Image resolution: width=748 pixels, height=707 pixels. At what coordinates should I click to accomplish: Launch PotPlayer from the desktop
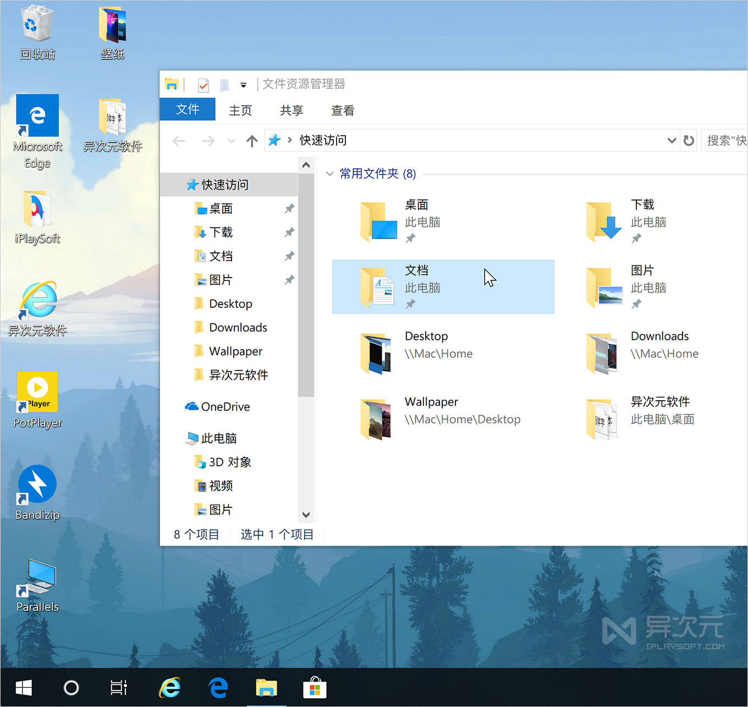37,392
